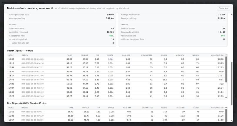237x126 pixels.
Task: Click the 48.71 payout value
Action: point(85,72)
